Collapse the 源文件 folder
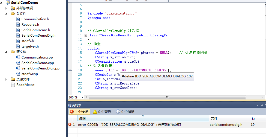The height and width of the screenshot is (137, 266). pos(6,52)
